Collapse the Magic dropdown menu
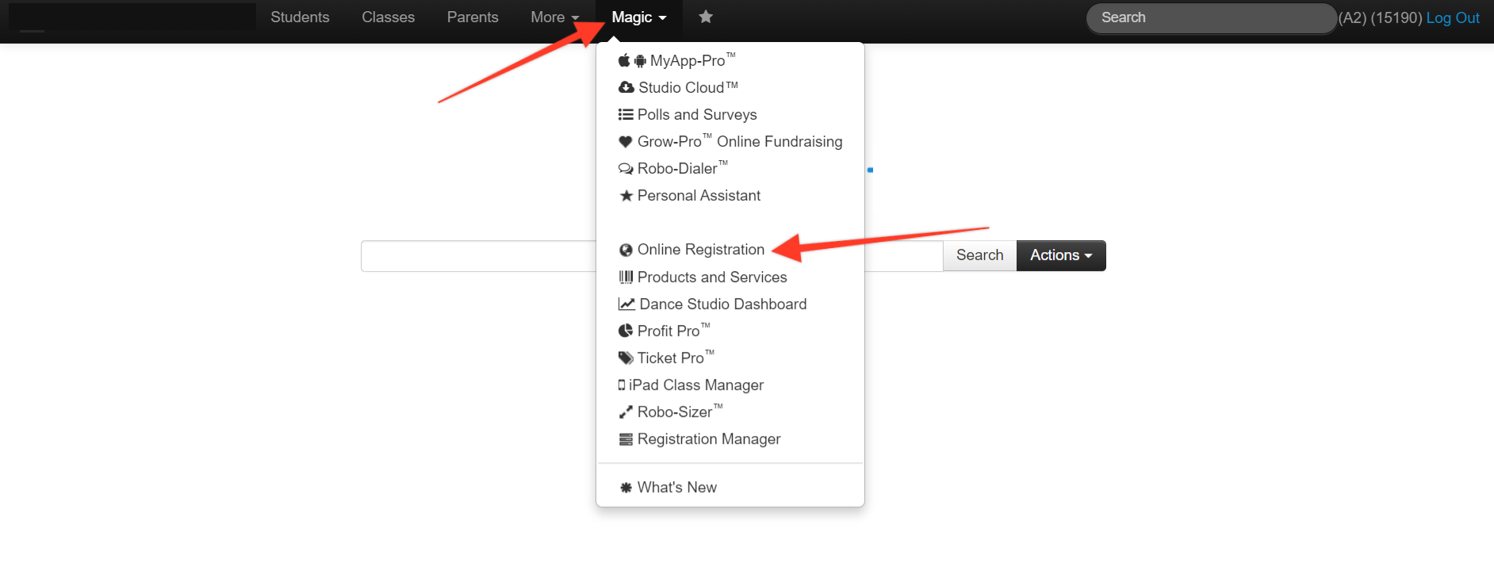Image resolution: width=1494 pixels, height=562 pixels. coord(639,17)
